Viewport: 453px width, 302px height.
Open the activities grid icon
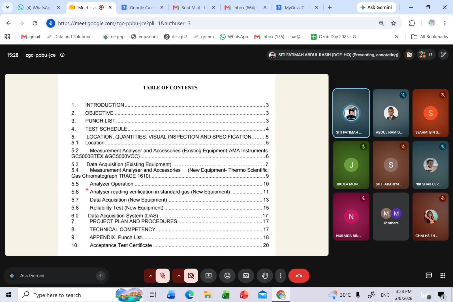click(x=443, y=276)
